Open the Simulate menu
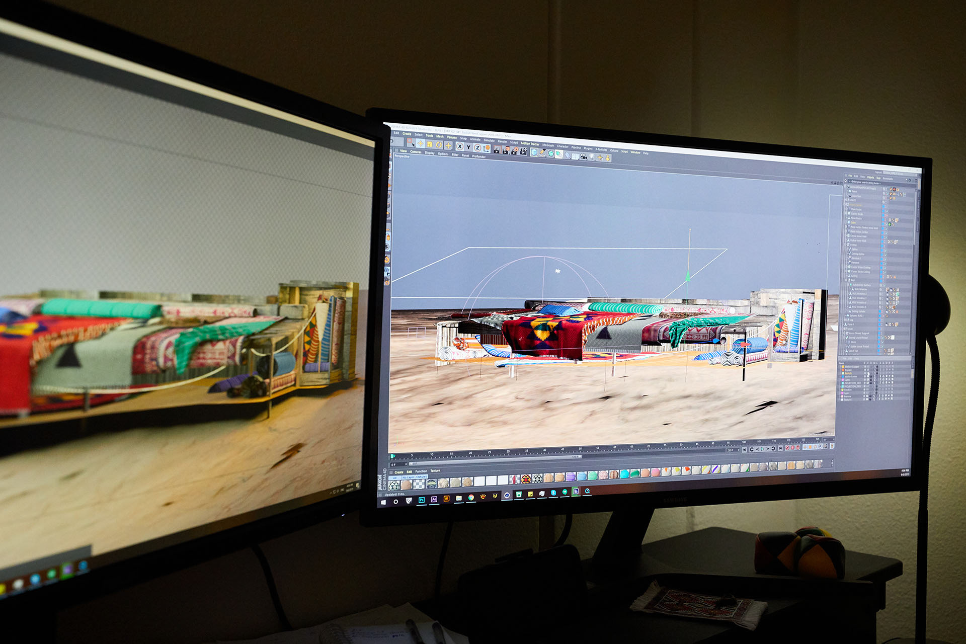Image resolution: width=966 pixels, height=644 pixels. tap(489, 140)
